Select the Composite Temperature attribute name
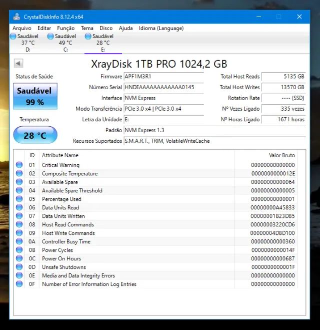The height and width of the screenshot is (330, 320). (x=70, y=174)
